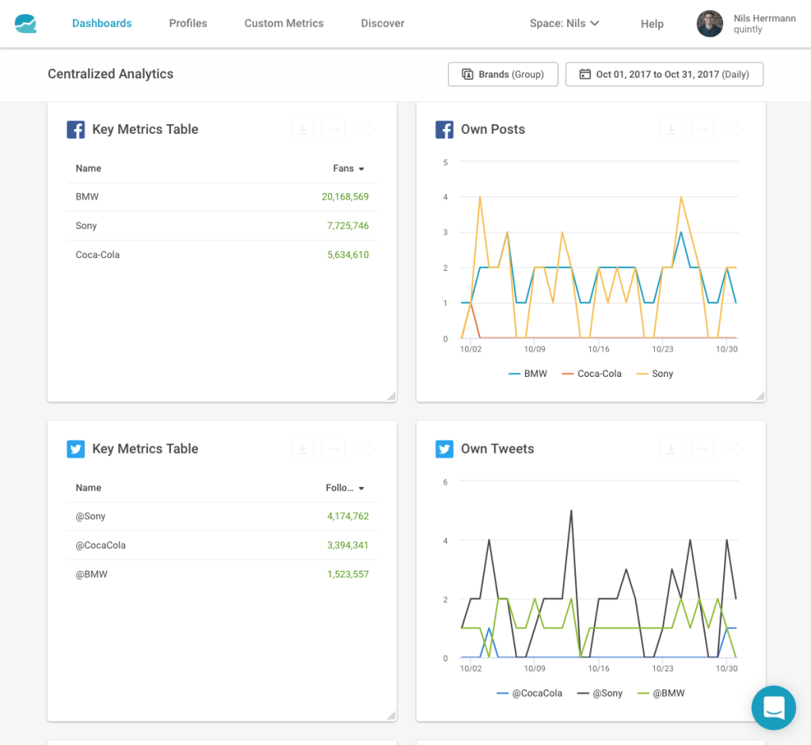Toggle the BMW series in Own Posts legend

(527, 374)
